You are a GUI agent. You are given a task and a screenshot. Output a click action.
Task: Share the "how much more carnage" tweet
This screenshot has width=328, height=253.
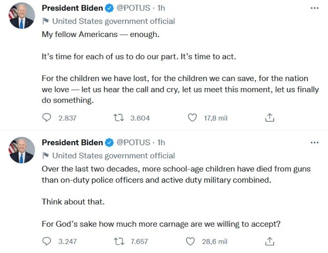[x=270, y=242]
